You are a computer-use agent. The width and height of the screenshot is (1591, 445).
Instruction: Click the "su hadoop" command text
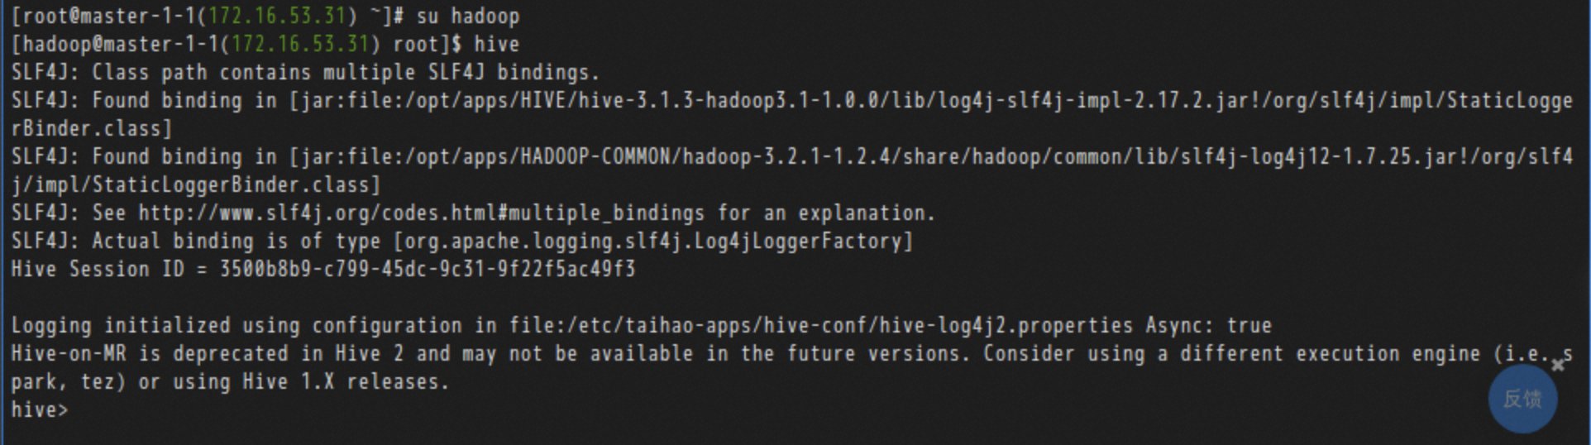point(467,17)
